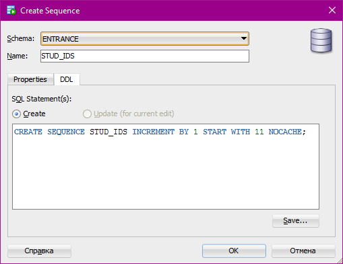Viewport: 343px width, 264px height.
Task: Click the Name label
Action: (18, 56)
